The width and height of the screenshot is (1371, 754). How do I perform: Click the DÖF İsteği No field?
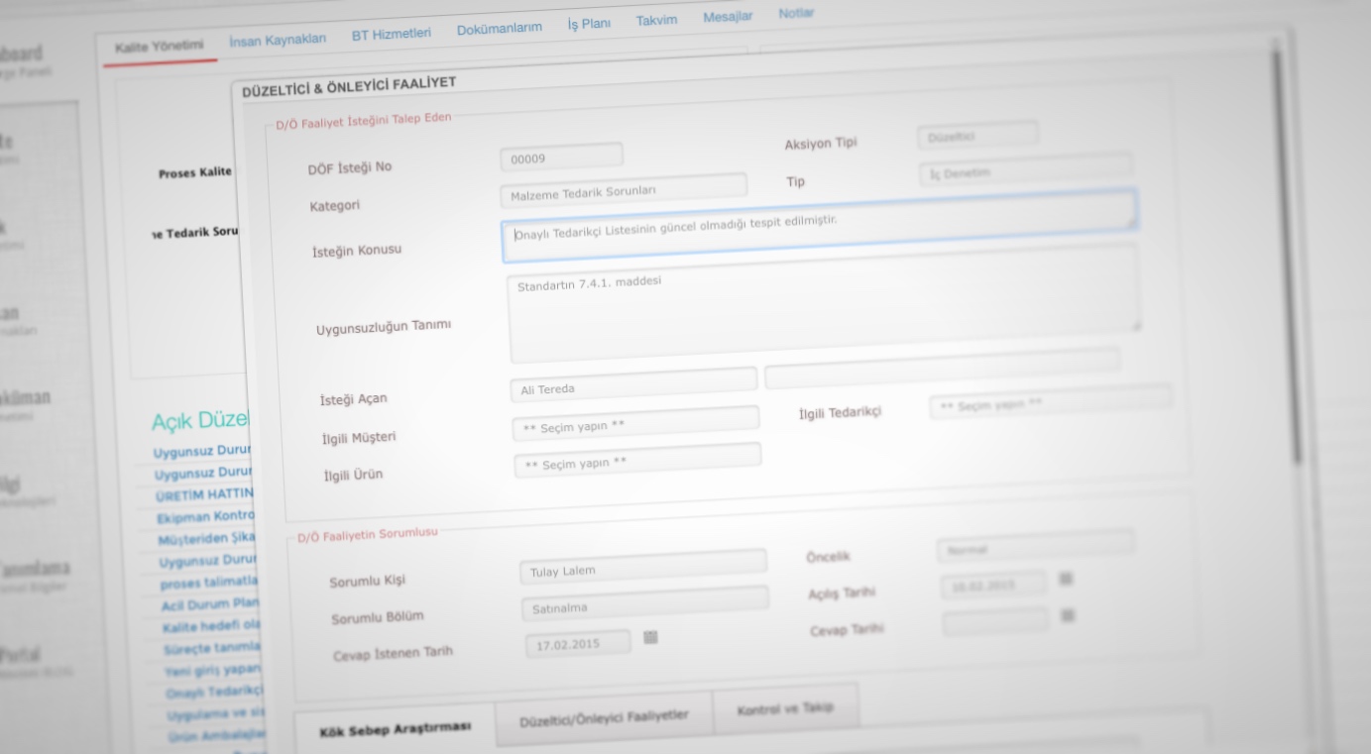coord(561,157)
